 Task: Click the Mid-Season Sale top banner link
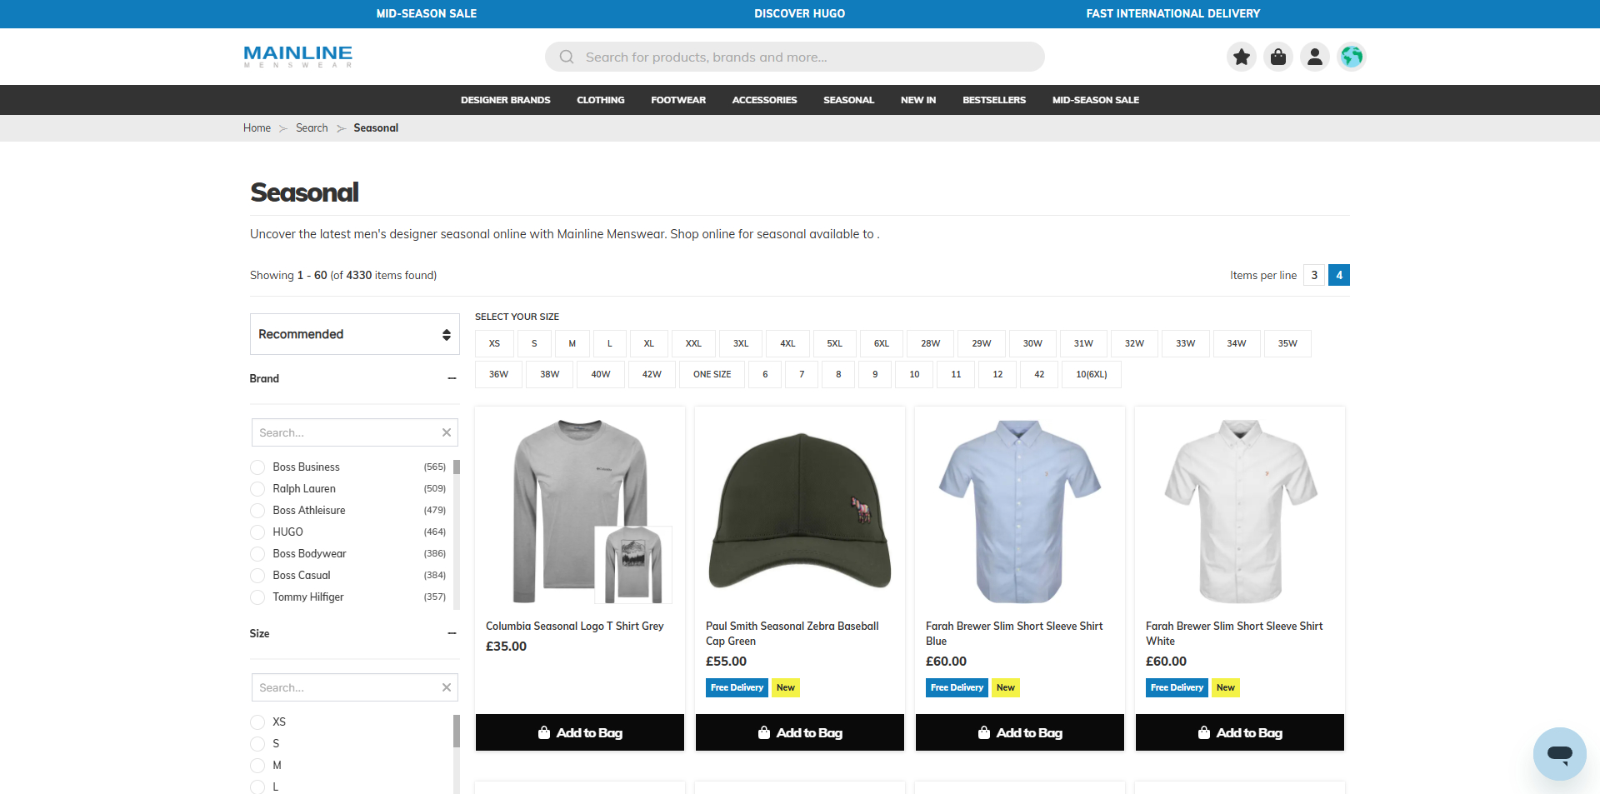427,13
